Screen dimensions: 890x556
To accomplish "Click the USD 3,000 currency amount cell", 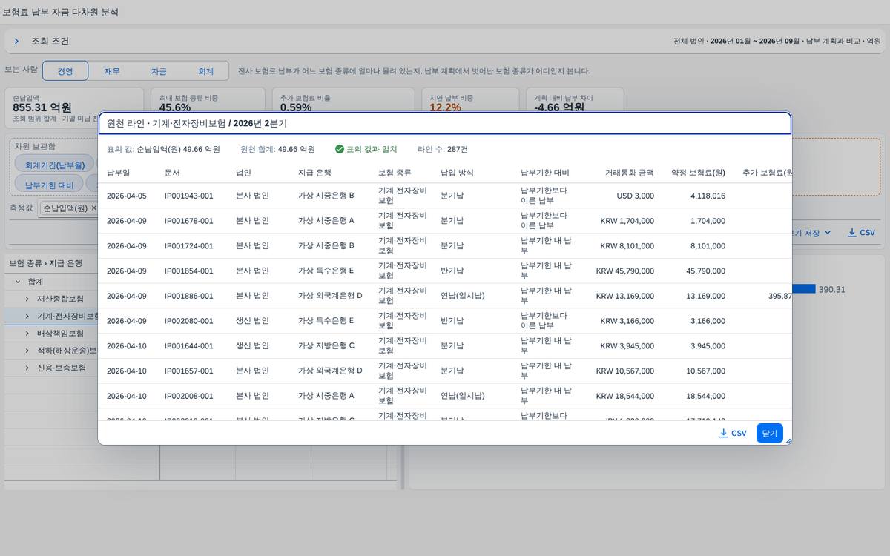I will click(x=636, y=196).
